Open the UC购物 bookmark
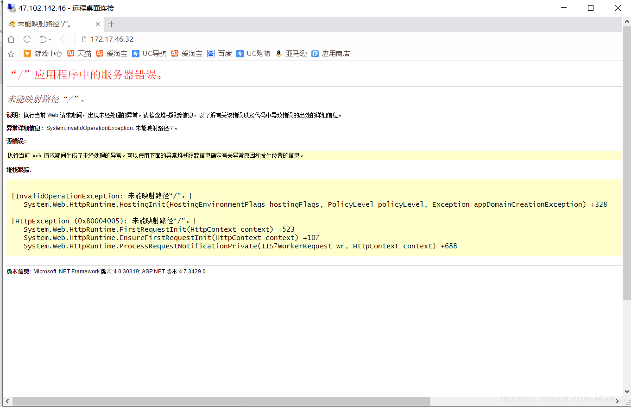 tap(253, 54)
